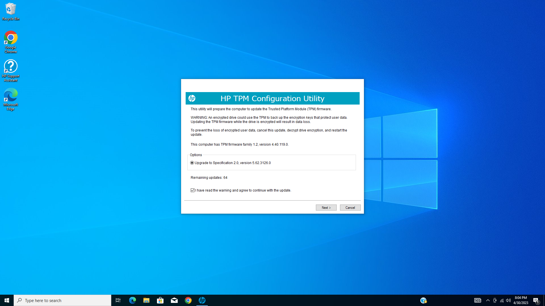Image resolution: width=545 pixels, height=306 pixels.
Task: Open the Microsoft Store from the taskbar
Action: pos(160,300)
